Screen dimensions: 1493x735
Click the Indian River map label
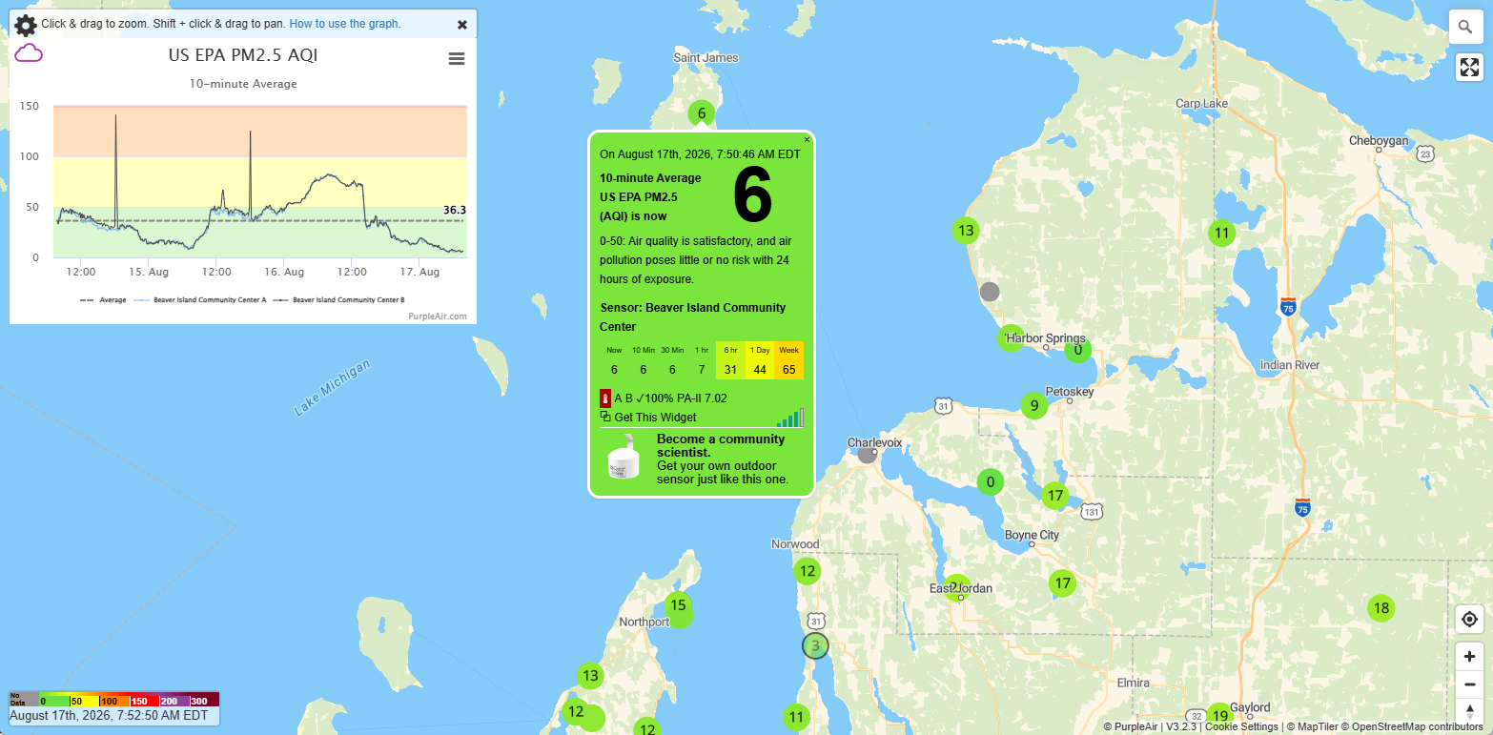pos(1290,365)
